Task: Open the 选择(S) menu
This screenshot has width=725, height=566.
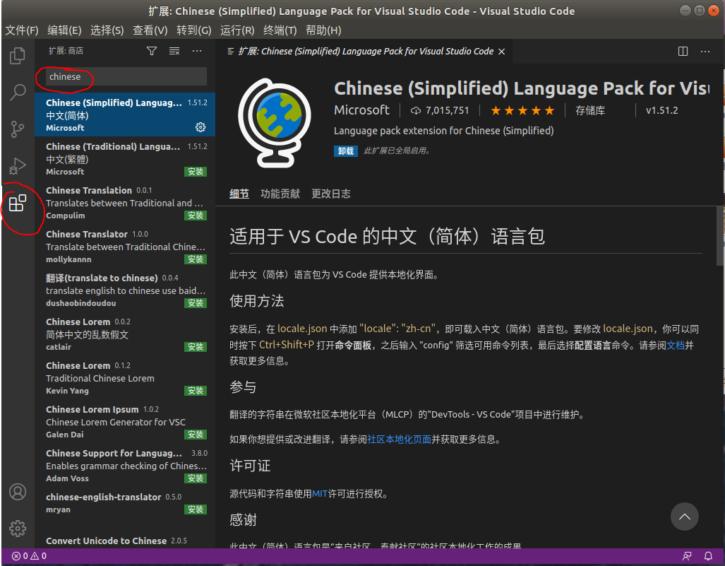Action: click(107, 30)
